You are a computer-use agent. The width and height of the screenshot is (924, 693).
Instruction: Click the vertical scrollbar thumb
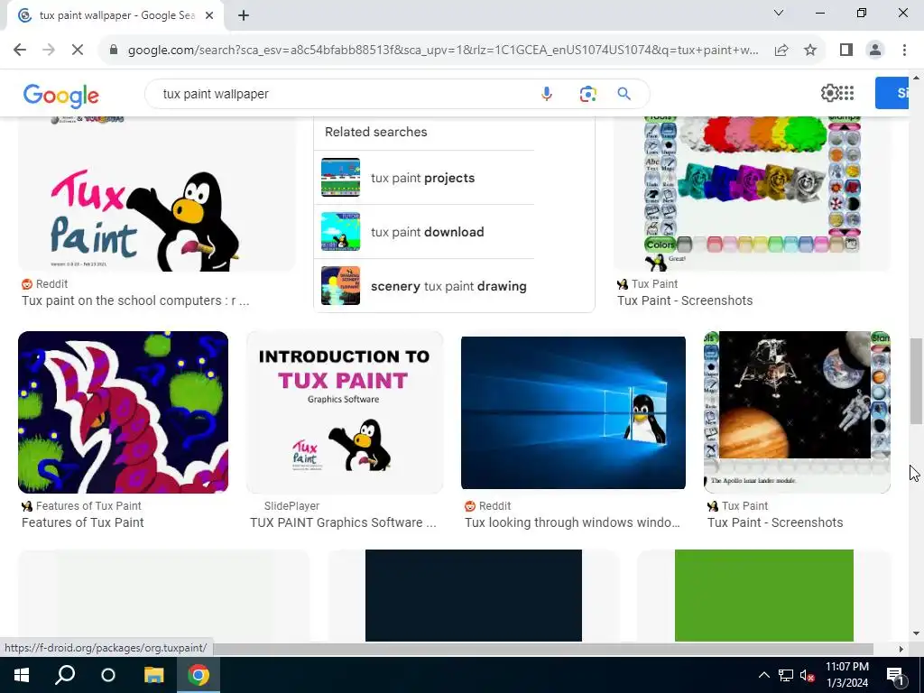[x=916, y=381]
